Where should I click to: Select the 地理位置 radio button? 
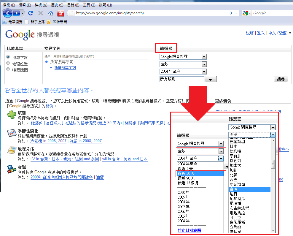point(8,63)
